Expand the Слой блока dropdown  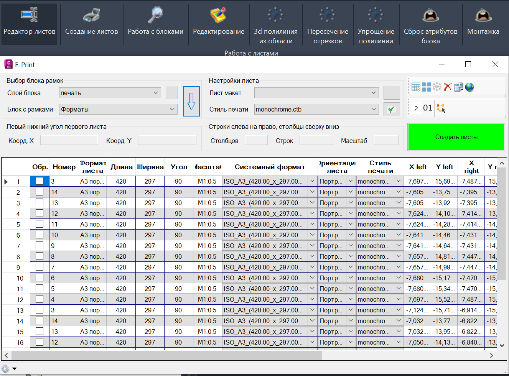click(x=110, y=93)
